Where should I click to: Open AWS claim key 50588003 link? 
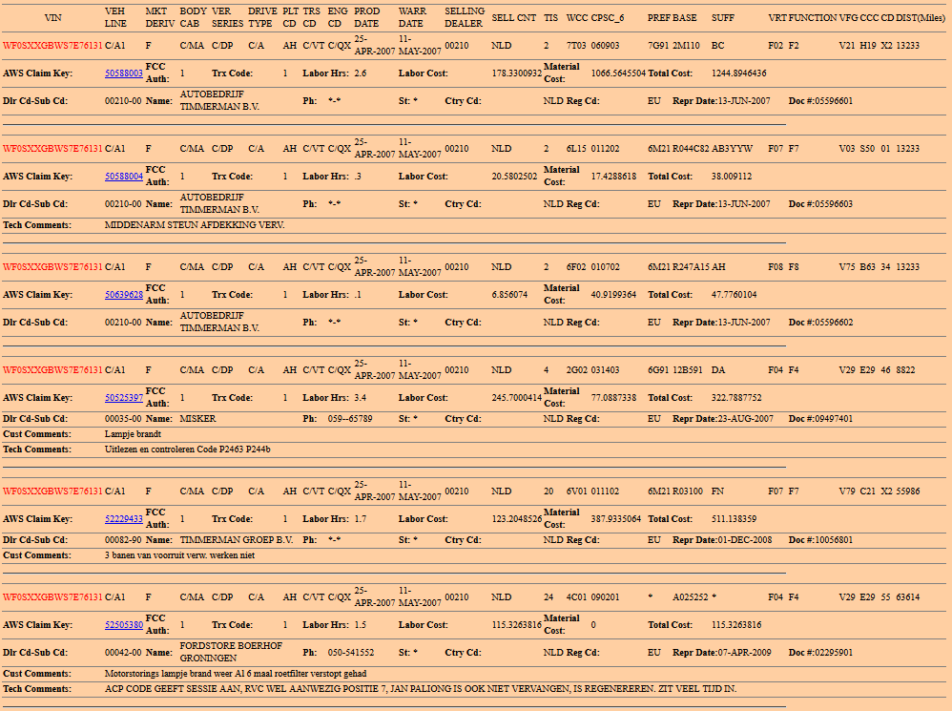(124, 73)
